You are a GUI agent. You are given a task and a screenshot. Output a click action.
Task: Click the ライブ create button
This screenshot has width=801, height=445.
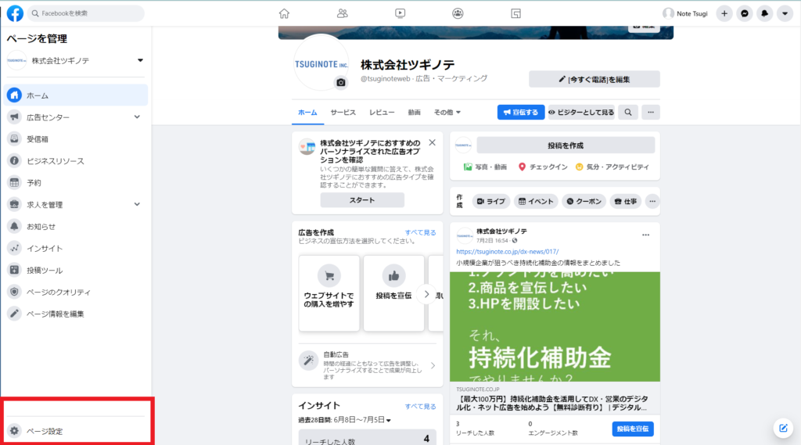click(x=491, y=201)
